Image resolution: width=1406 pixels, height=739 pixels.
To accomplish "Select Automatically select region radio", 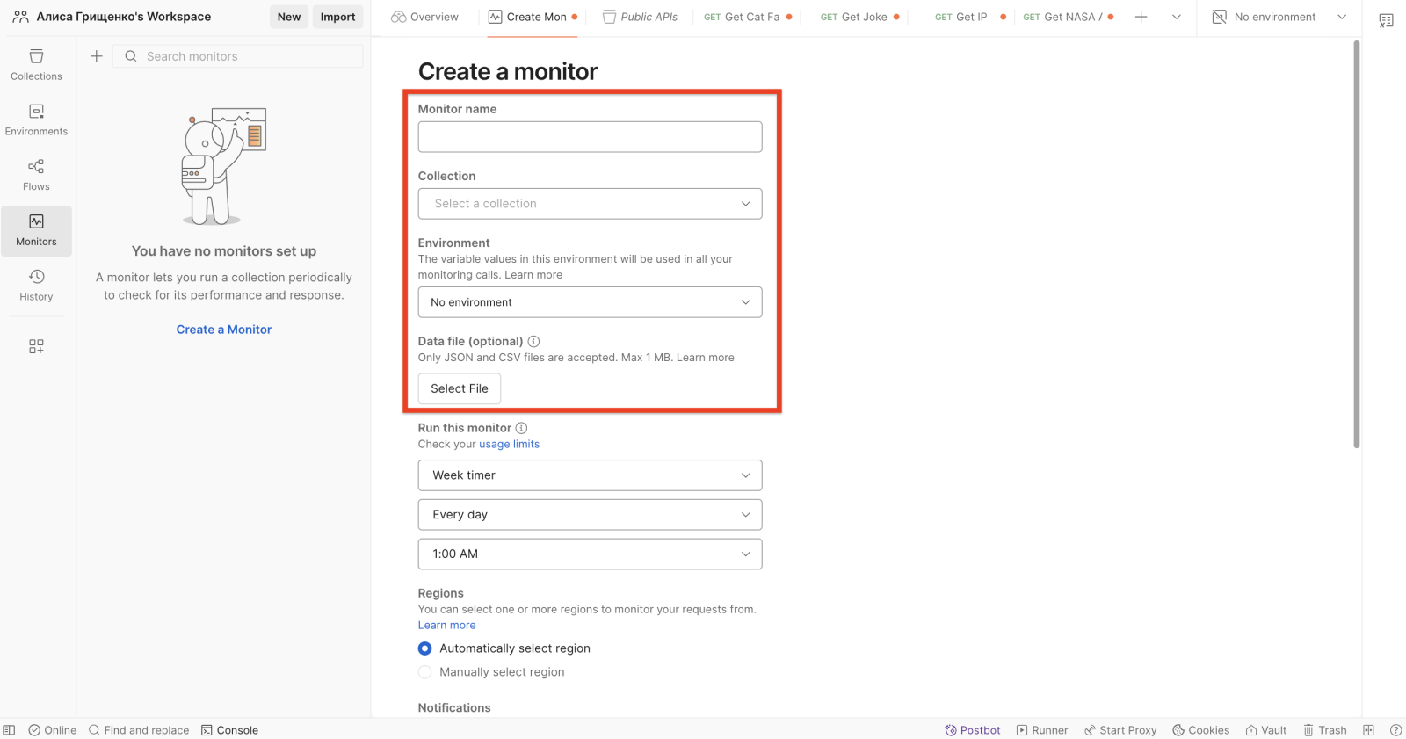I will (425, 648).
